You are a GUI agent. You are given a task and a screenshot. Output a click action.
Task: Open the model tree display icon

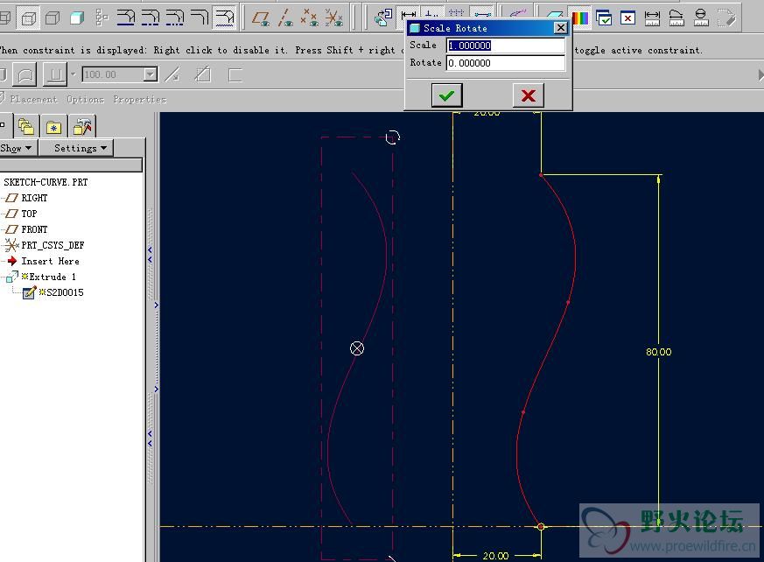[x=102, y=18]
